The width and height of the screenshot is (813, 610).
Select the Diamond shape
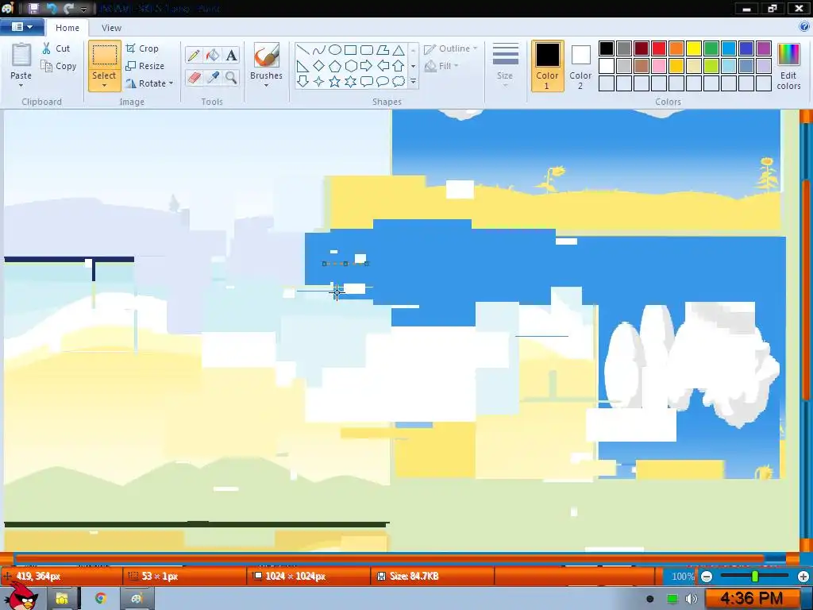pyautogui.click(x=319, y=66)
